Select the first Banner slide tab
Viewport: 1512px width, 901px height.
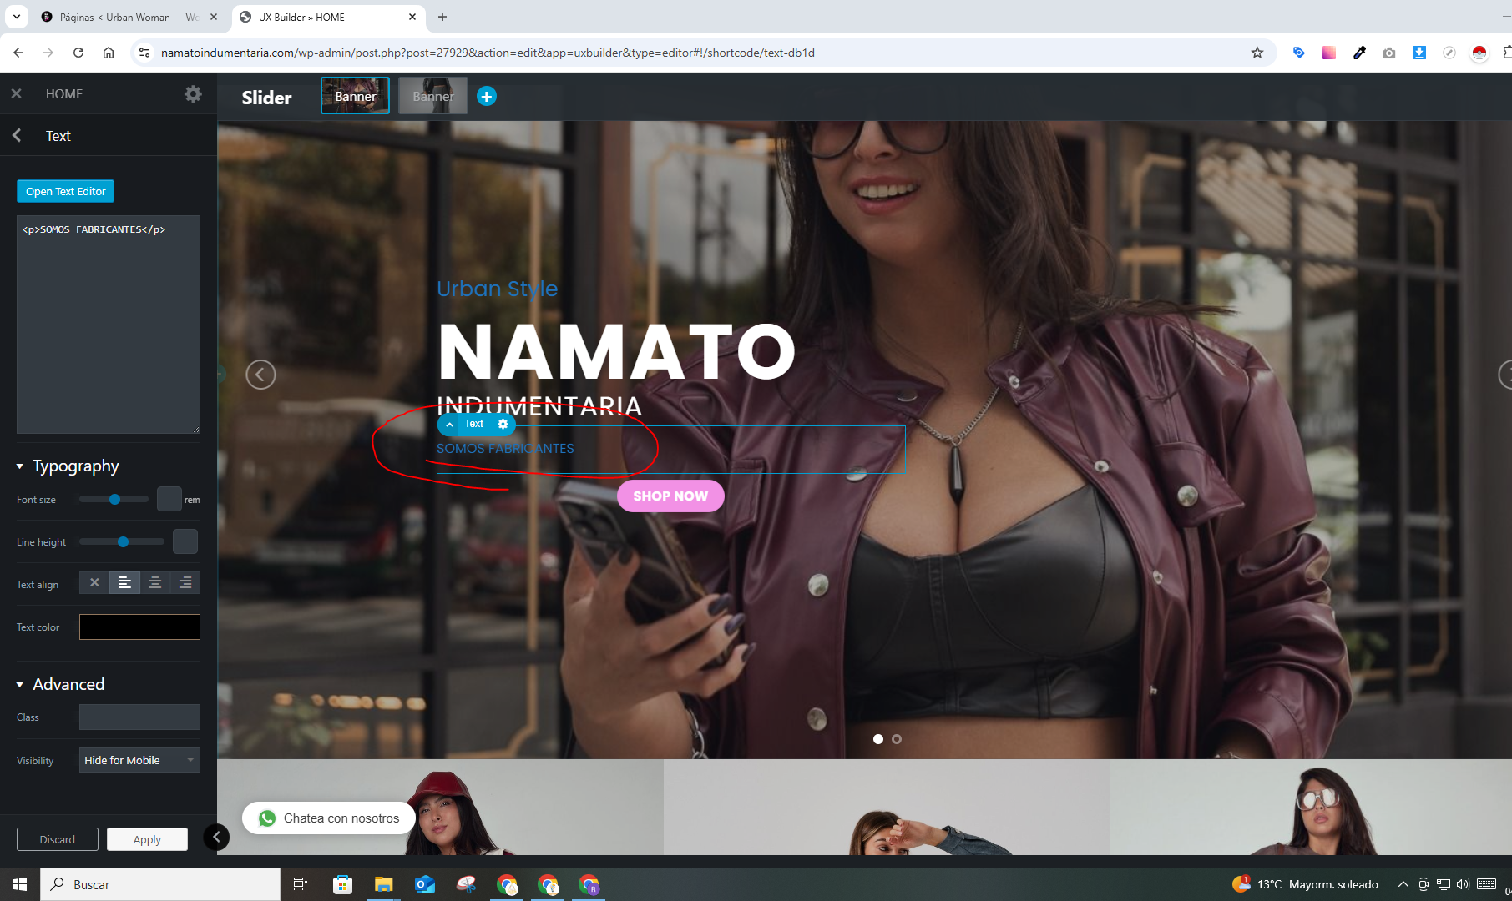tap(355, 96)
